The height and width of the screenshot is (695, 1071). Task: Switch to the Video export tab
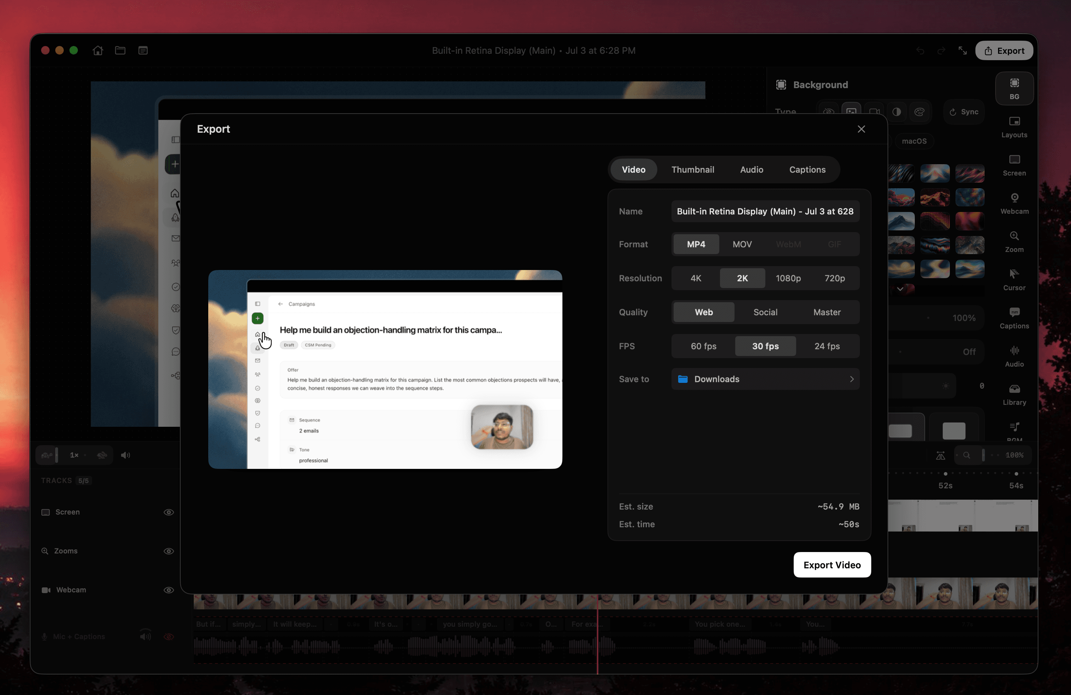634,170
